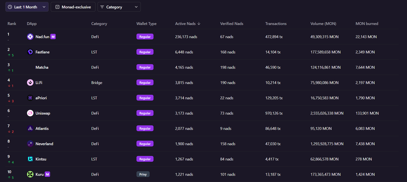Image resolution: width=407 pixels, height=182 pixels.
Task: Click the Kuru app logo icon
Action: click(30, 174)
